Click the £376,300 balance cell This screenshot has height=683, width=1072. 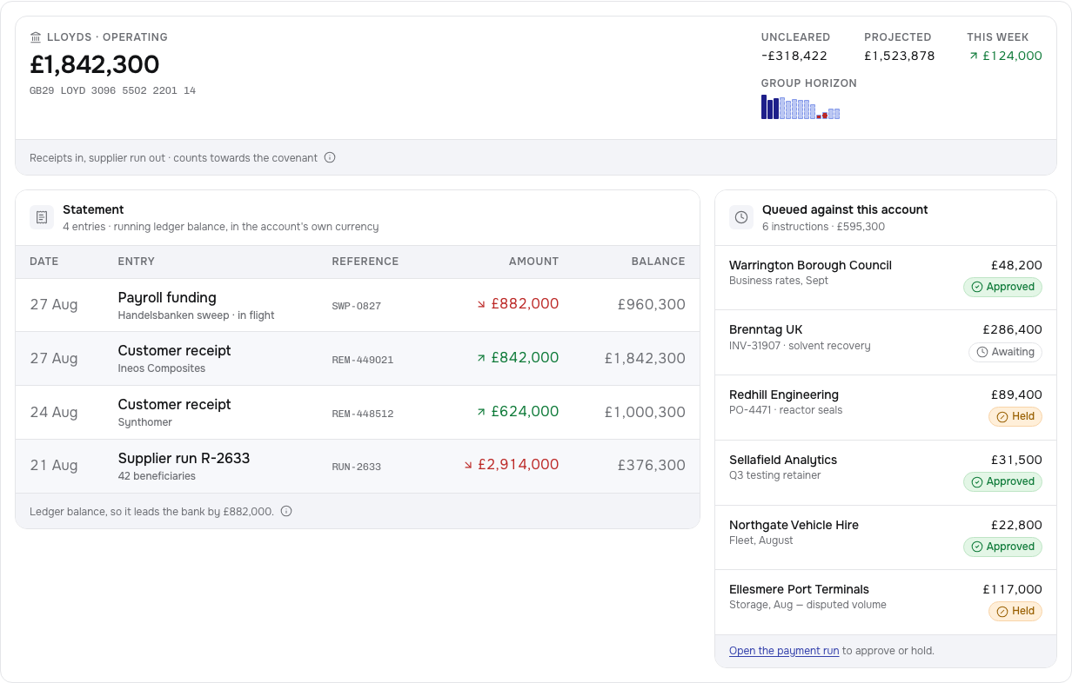(x=652, y=466)
